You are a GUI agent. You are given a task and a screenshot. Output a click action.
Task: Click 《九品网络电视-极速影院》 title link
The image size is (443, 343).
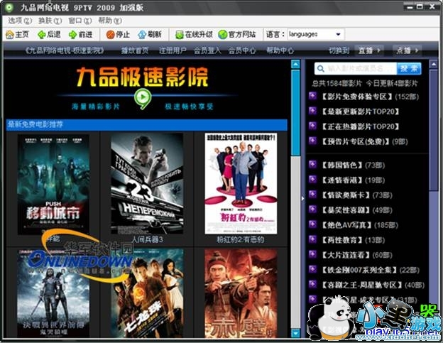tap(65, 50)
